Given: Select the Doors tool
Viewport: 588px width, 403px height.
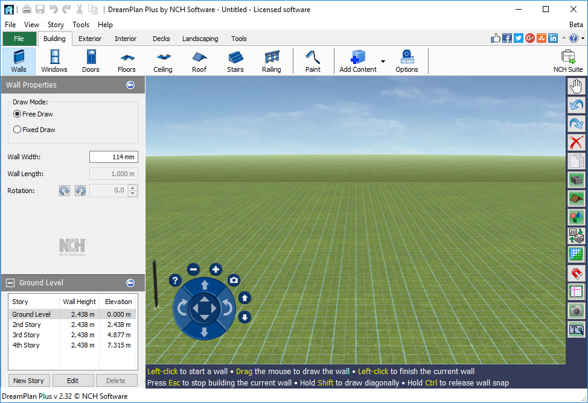Looking at the screenshot, I should pyautogui.click(x=91, y=61).
